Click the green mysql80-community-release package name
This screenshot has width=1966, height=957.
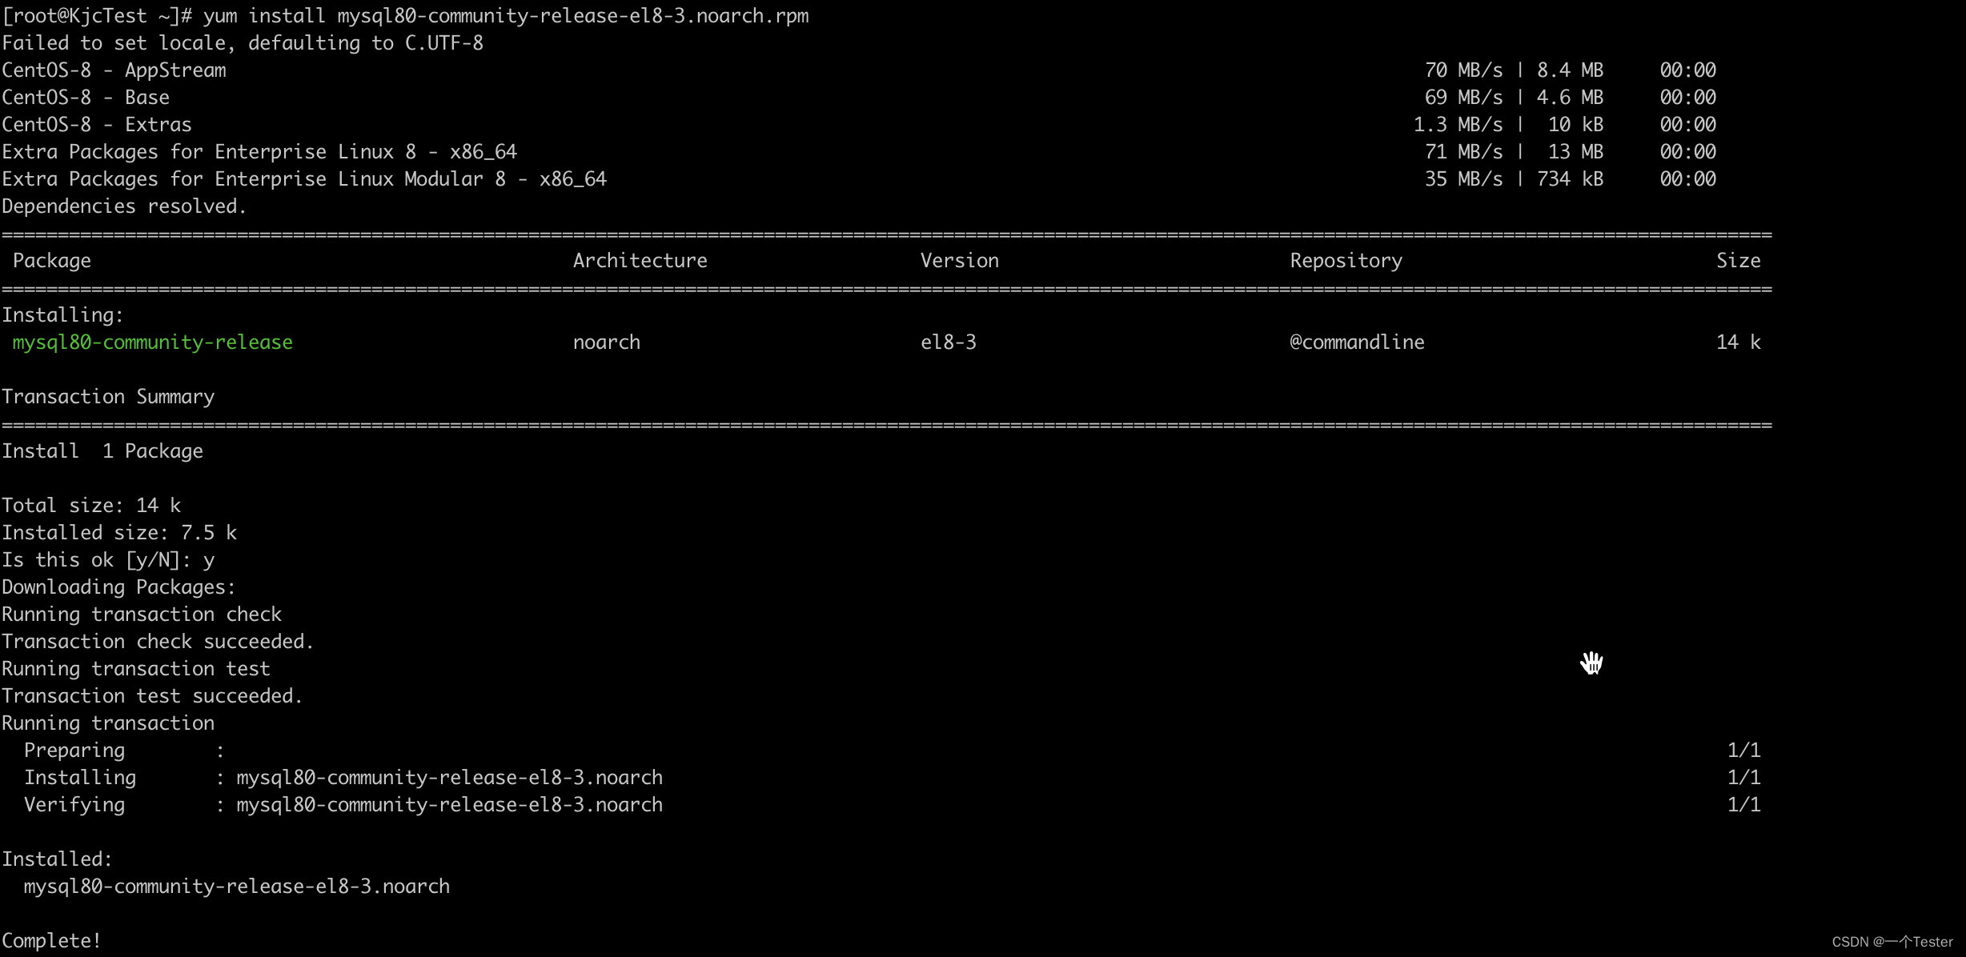point(151,342)
